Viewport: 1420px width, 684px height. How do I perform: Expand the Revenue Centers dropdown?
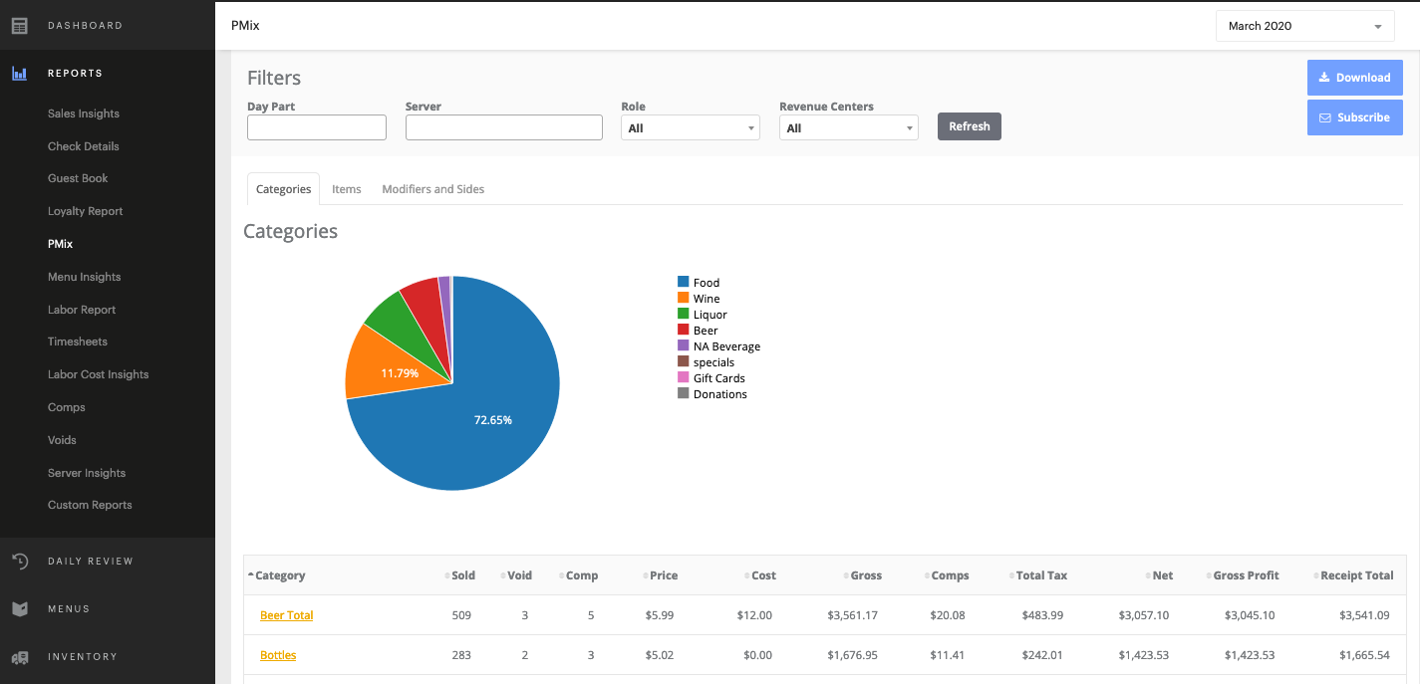pyautogui.click(x=849, y=127)
